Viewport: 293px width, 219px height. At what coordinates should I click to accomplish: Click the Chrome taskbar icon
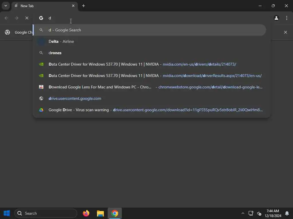pyautogui.click(x=115, y=213)
